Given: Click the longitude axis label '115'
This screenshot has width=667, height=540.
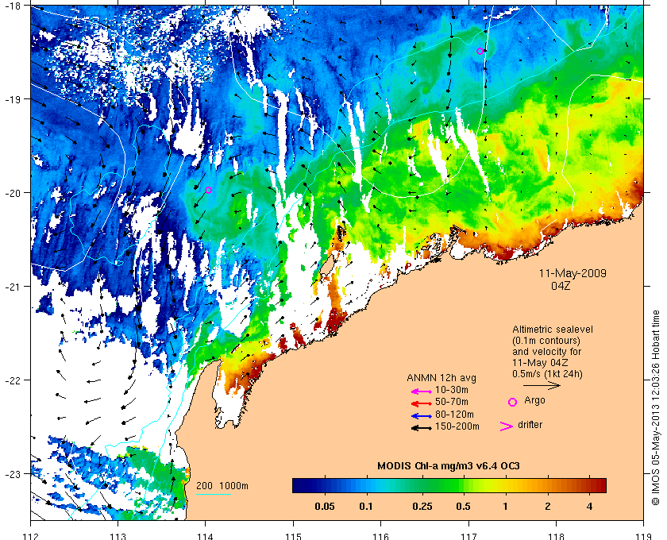Looking at the screenshot, I should pos(293,536).
